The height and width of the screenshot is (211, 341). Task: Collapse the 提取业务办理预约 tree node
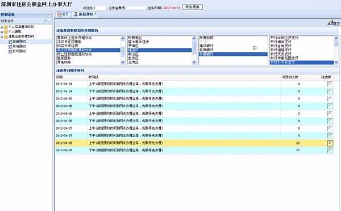pyautogui.click(x=2, y=37)
